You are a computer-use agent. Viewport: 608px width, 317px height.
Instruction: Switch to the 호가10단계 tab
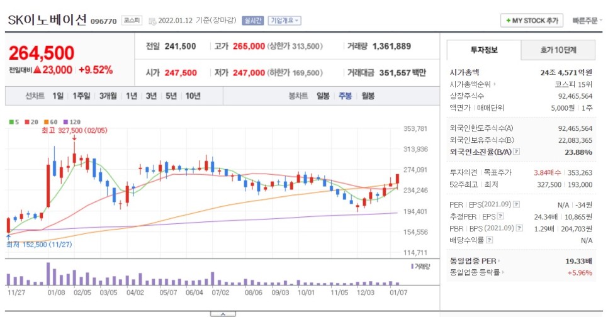click(x=558, y=50)
